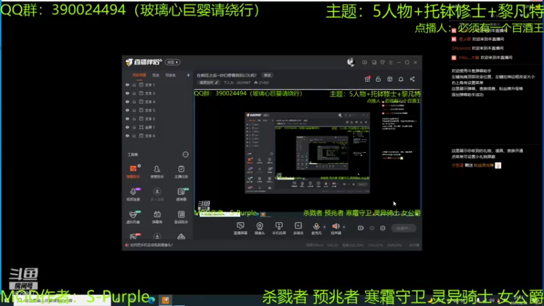Add 直播屏幕 screen capture source
The width and height of the screenshot is (544, 306).
tap(241, 228)
